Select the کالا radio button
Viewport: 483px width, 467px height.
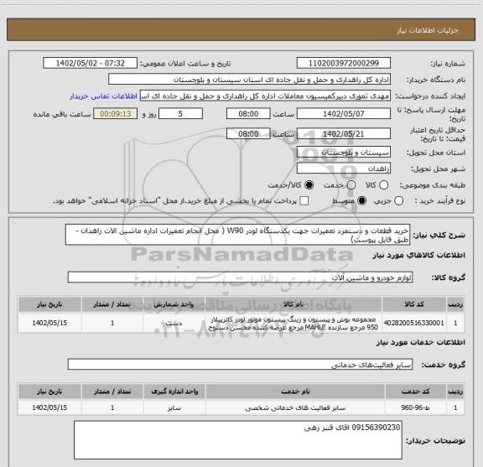tap(383, 185)
